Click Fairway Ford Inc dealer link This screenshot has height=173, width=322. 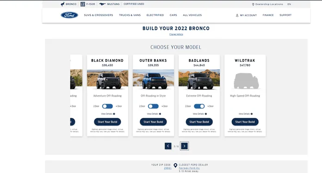click(x=189, y=168)
